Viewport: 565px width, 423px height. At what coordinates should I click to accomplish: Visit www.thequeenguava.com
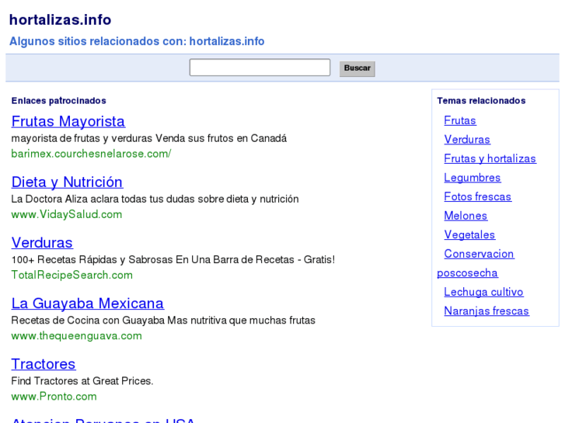pyautogui.click(x=76, y=336)
